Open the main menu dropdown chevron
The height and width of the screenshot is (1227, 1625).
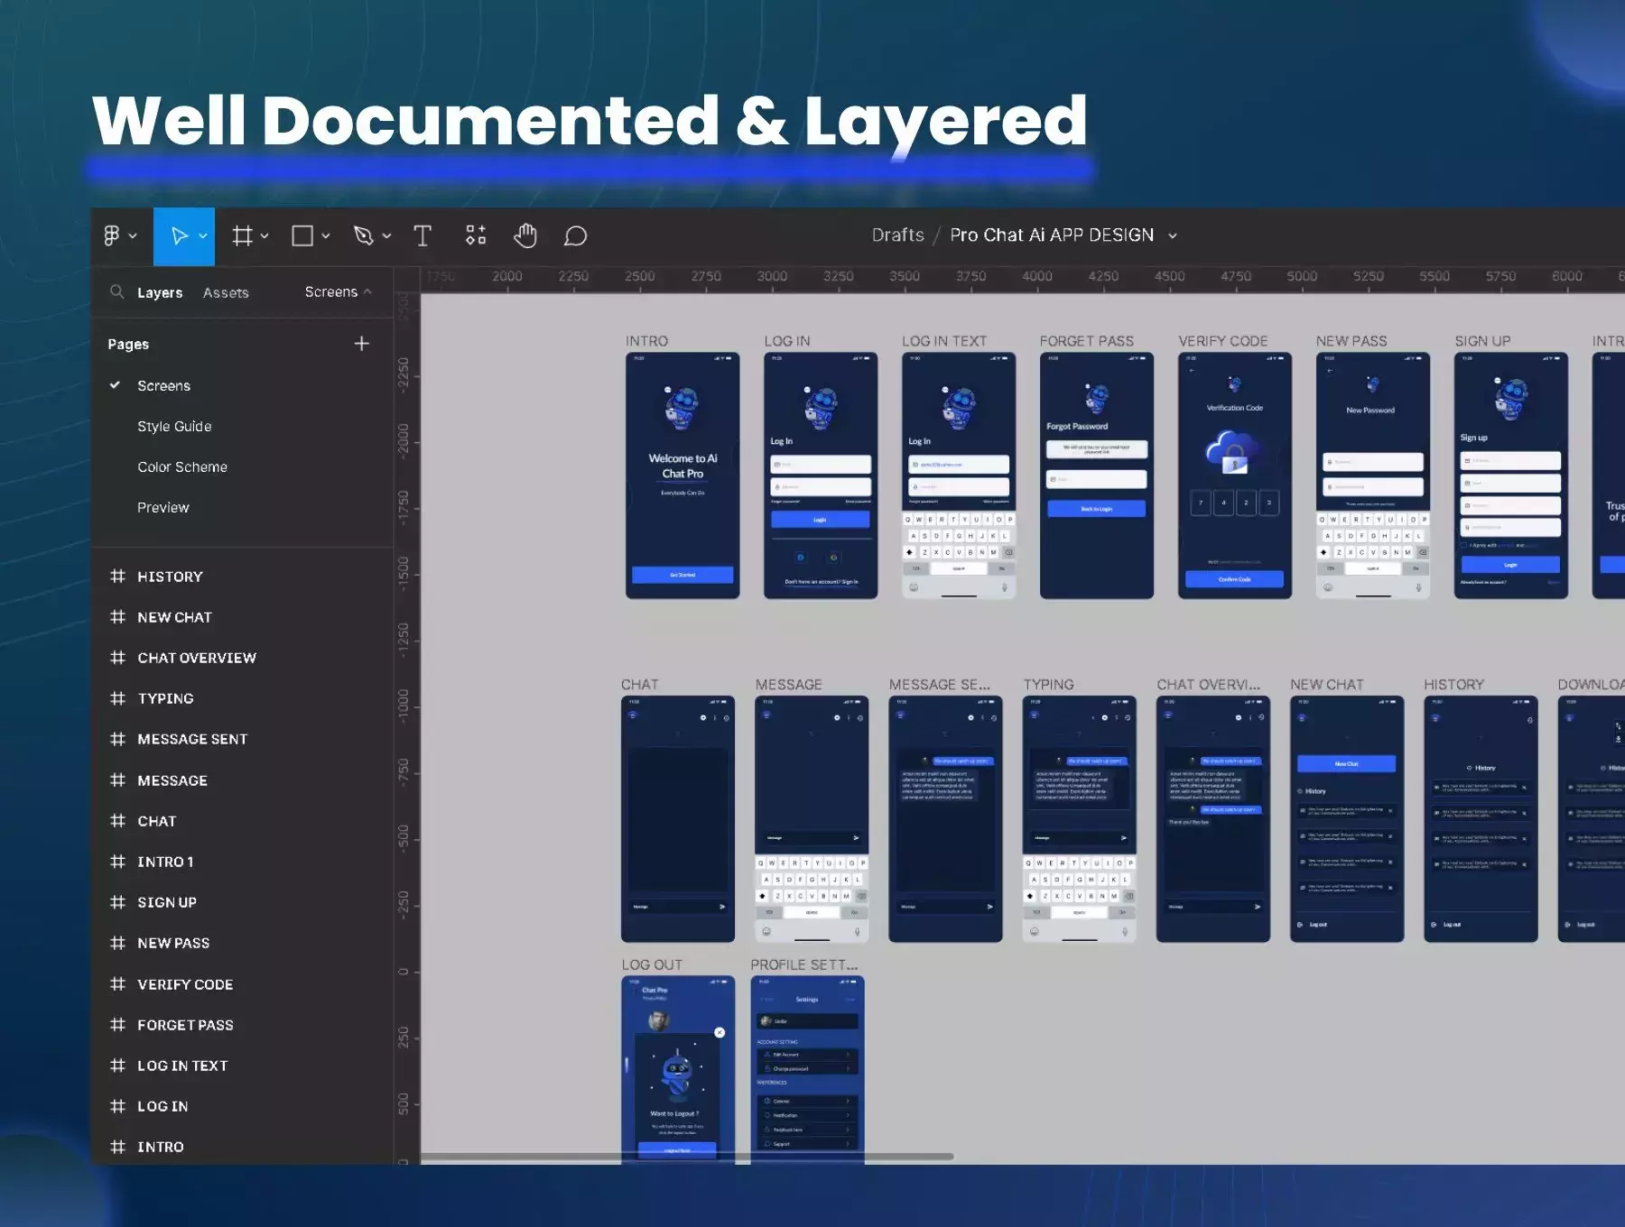133,235
